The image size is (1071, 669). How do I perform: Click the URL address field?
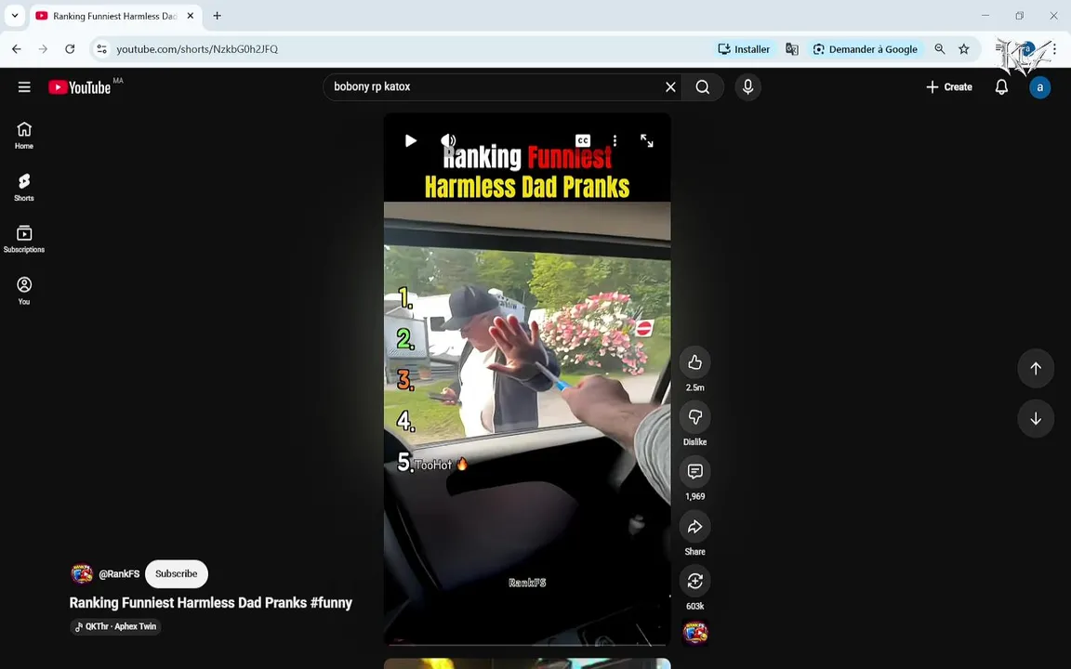[x=410, y=49]
